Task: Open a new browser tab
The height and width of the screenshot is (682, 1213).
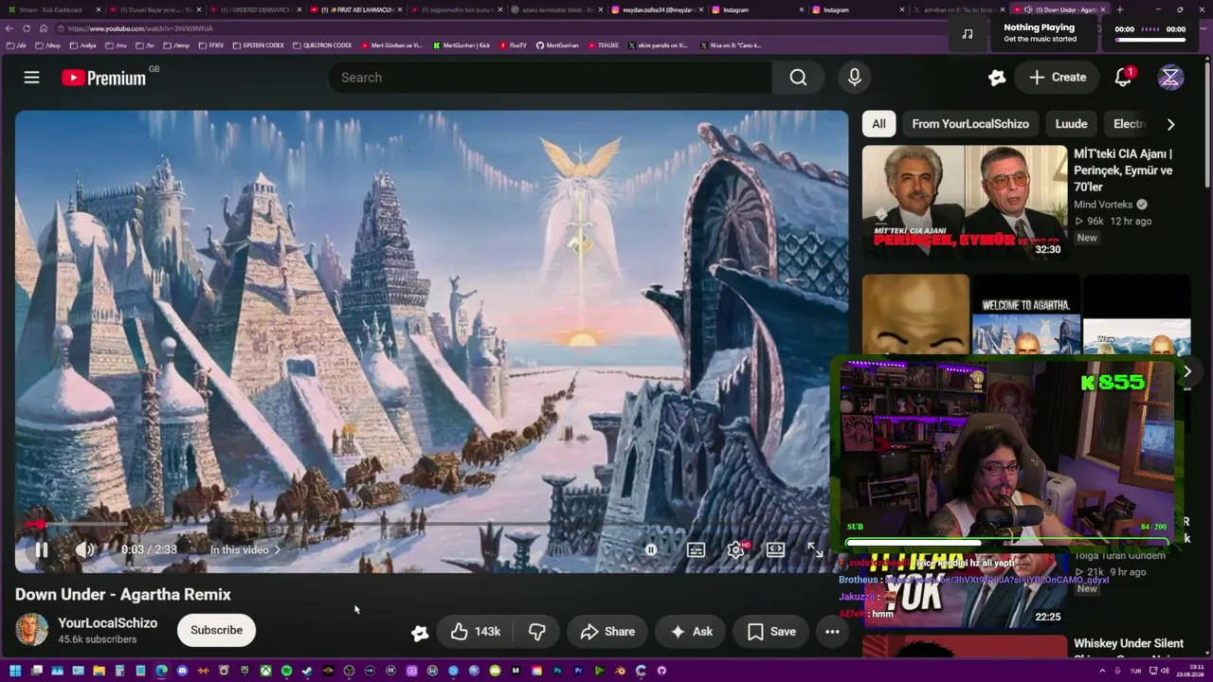Action: [1120, 9]
